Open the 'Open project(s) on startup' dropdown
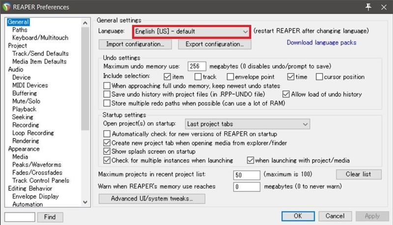This screenshot has width=393, height=225. [248, 124]
